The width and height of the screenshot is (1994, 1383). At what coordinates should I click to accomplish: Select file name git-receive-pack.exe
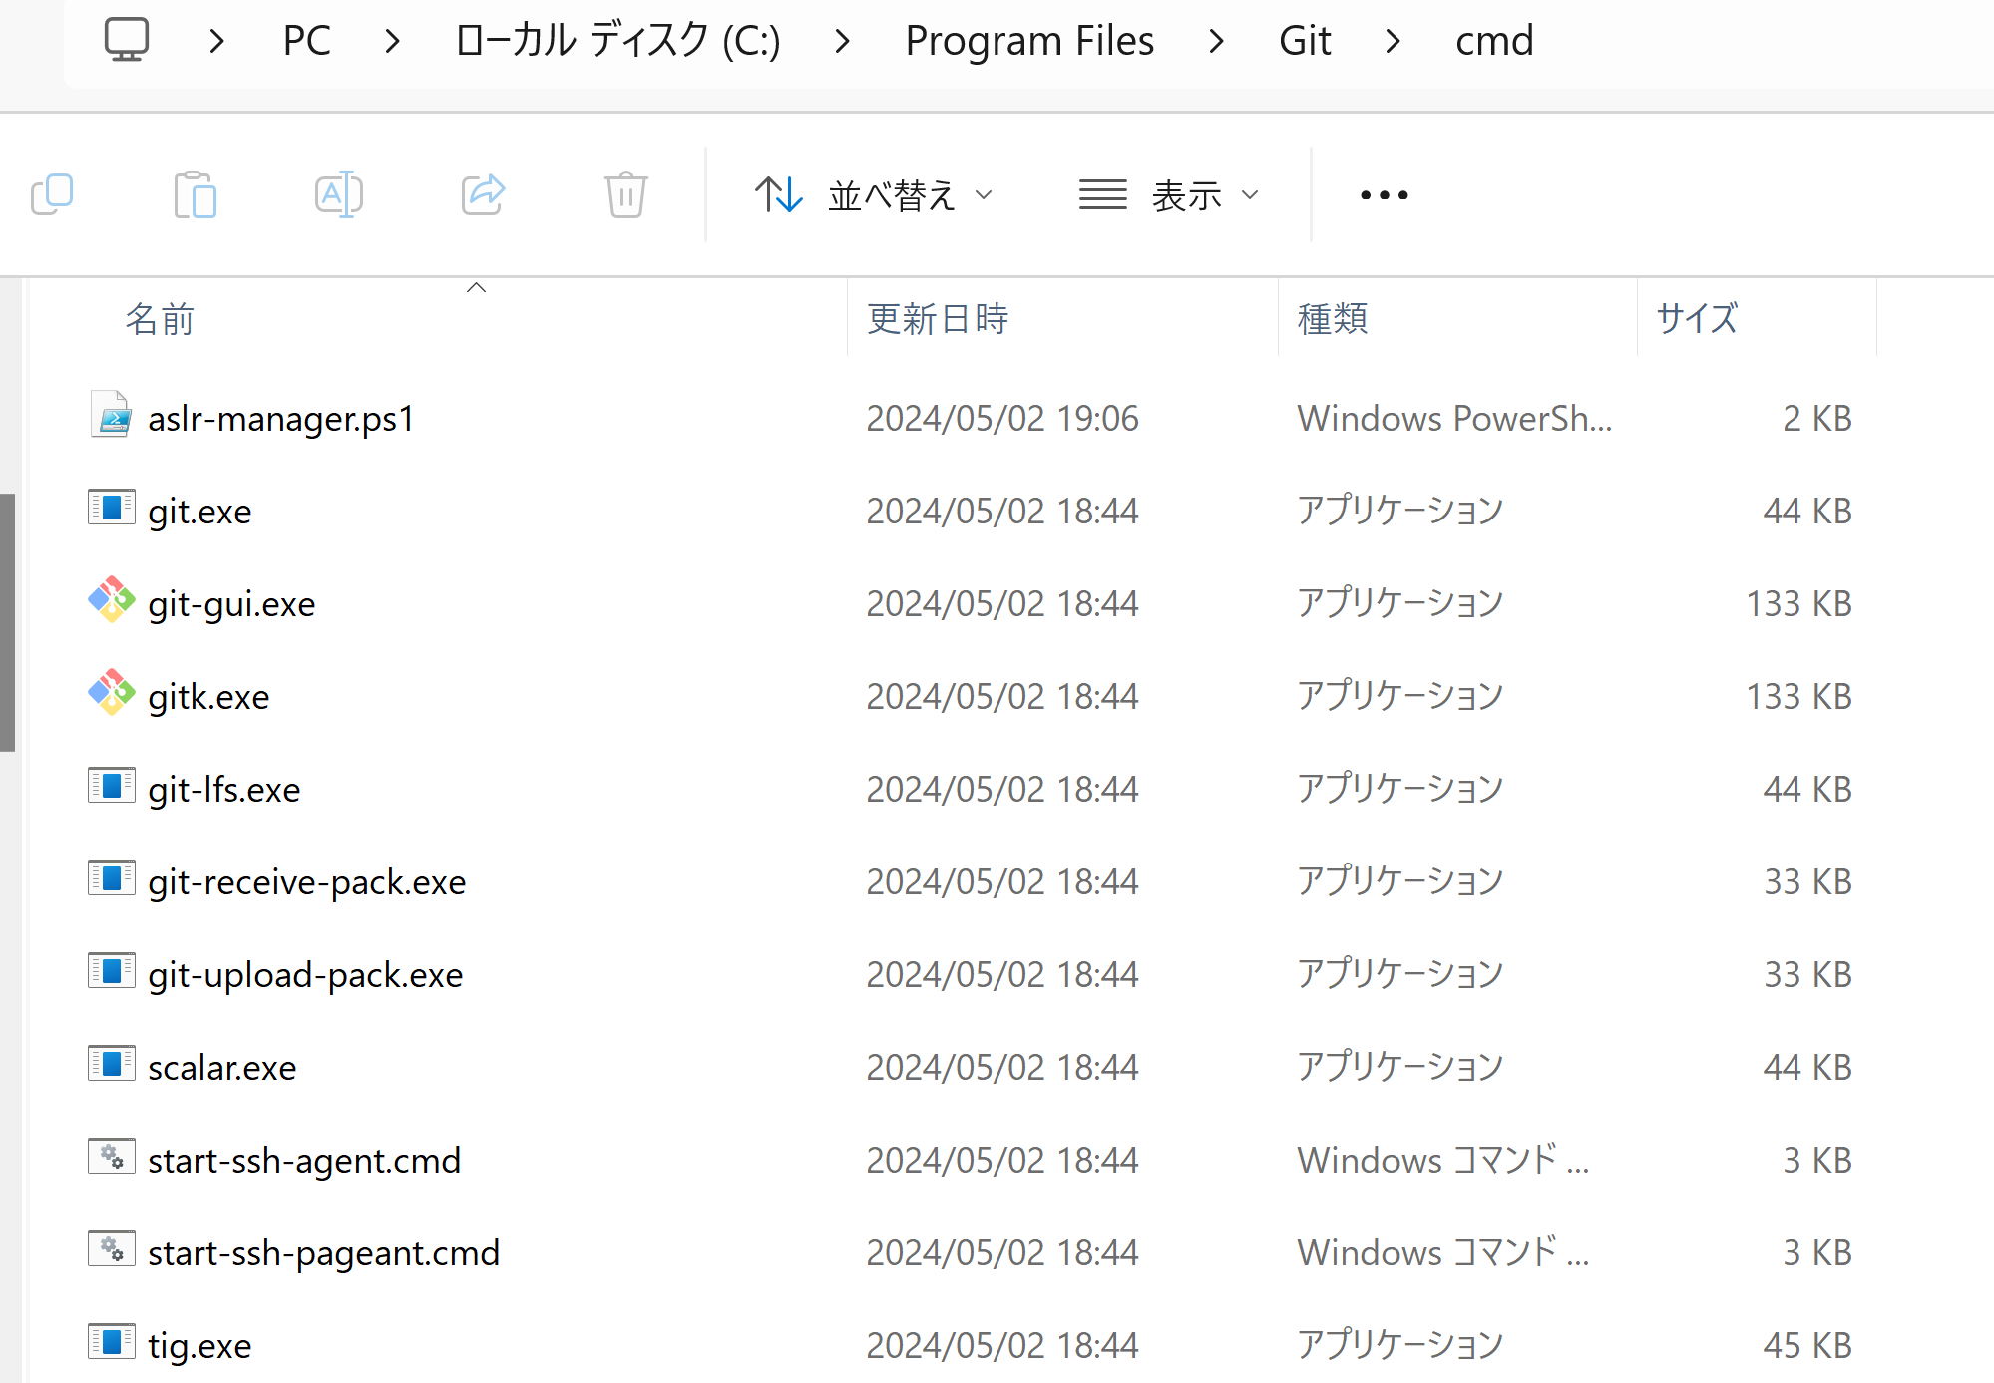[x=307, y=882]
